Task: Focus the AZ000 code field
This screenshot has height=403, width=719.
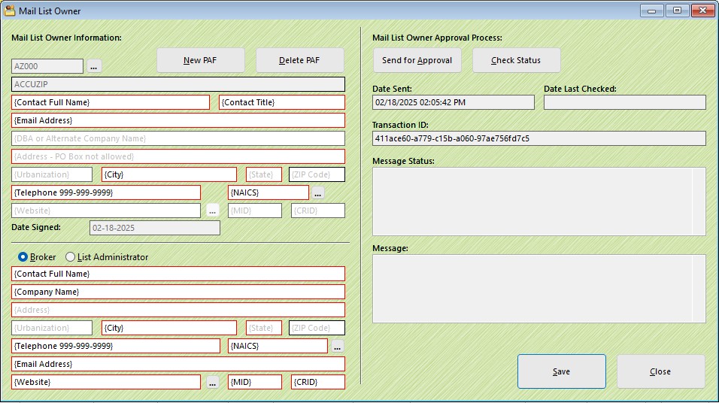Action: 47,66
